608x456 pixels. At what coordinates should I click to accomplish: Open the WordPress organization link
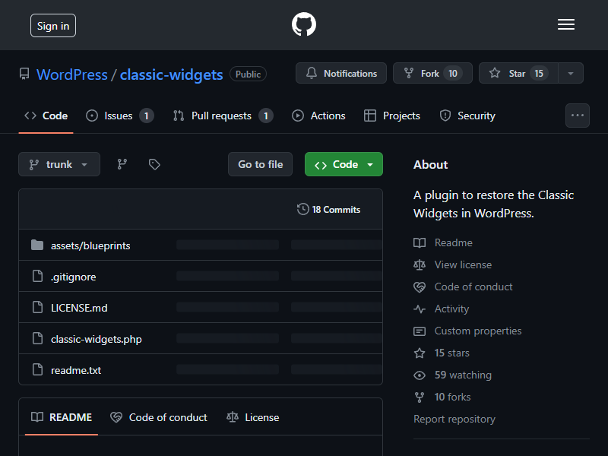click(x=71, y=74)
